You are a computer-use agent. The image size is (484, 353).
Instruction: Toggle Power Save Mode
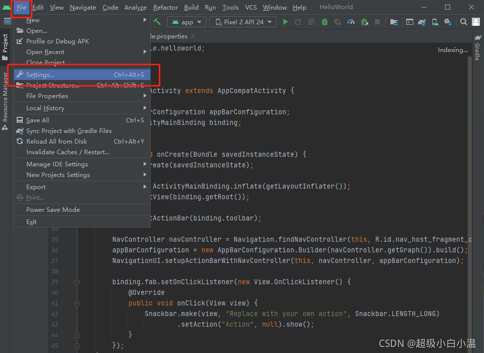82,210
